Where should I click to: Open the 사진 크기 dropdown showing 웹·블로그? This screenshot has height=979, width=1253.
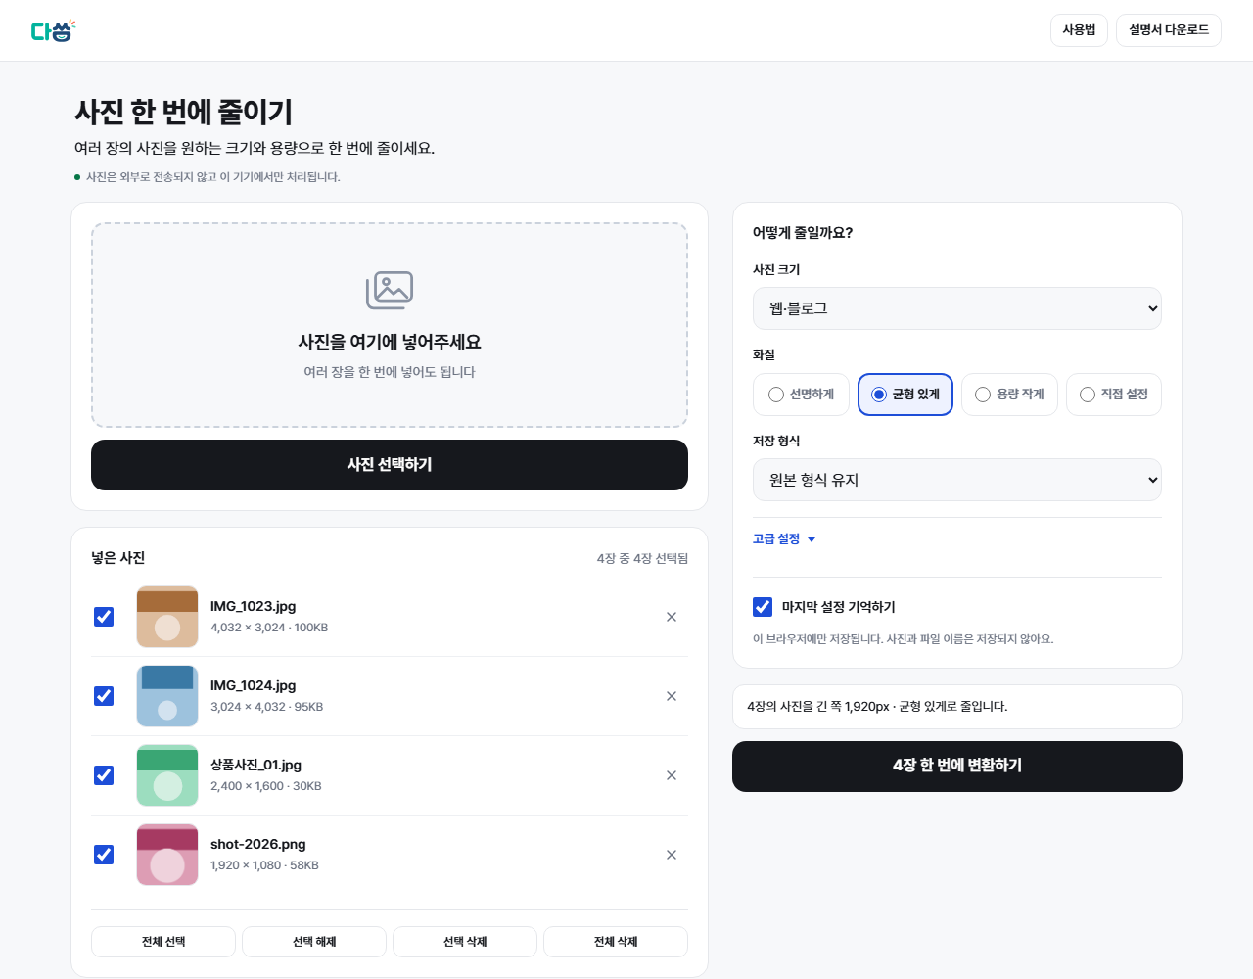[x=957, y=308]
